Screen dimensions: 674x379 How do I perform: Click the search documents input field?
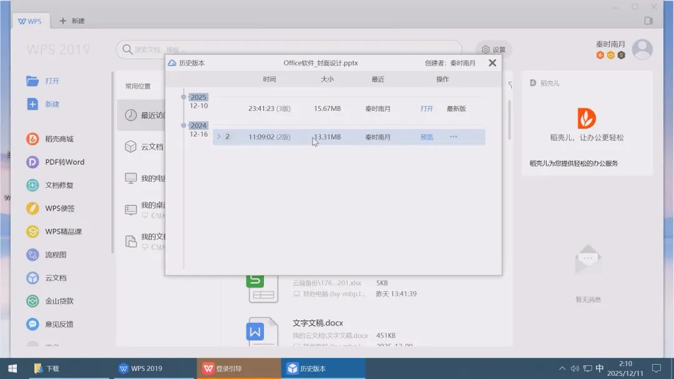[x=289, y=49]
